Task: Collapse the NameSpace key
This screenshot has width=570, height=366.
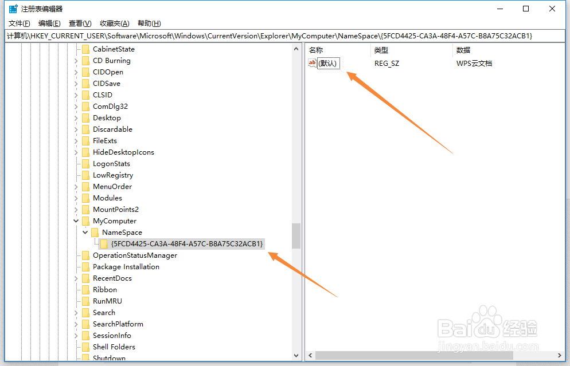Action: (85, 233)
